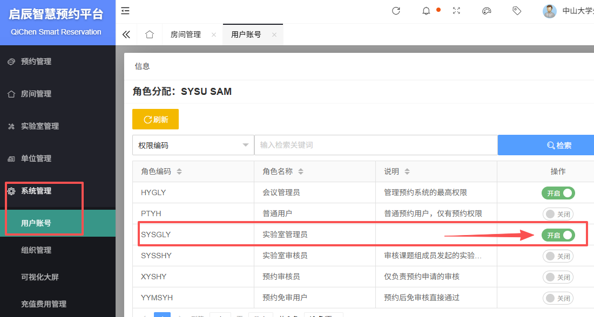Sort table by 角色编码 column
Image resolution: width=594 pixels, height=317 pixels.
179,171
